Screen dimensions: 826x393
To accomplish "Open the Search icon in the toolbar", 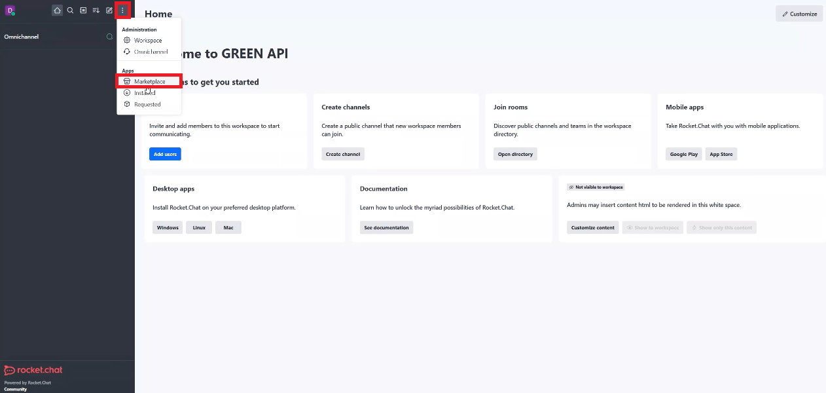I will tap(70, 10).
